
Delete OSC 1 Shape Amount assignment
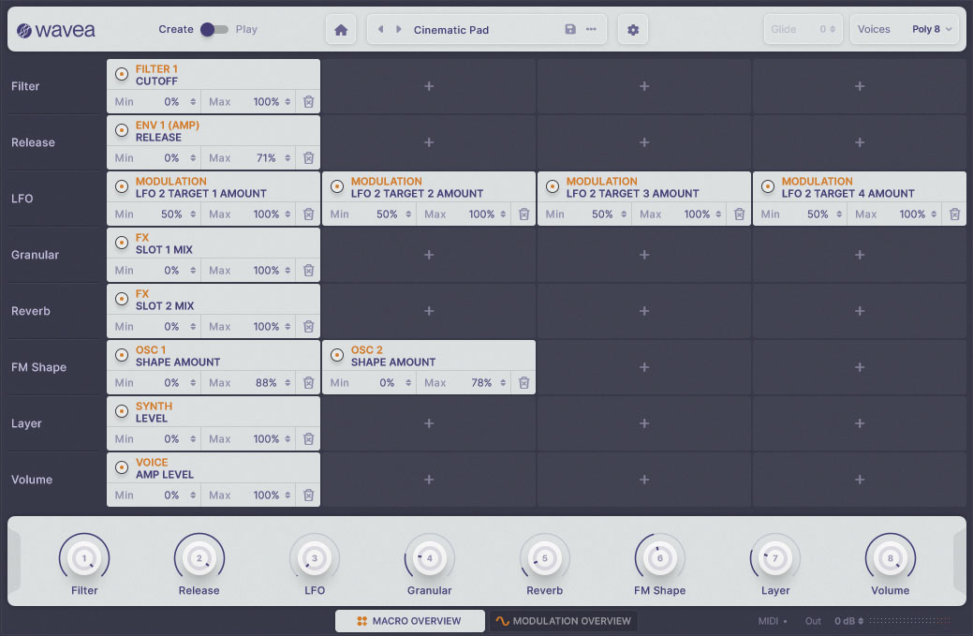pos(308,383)
